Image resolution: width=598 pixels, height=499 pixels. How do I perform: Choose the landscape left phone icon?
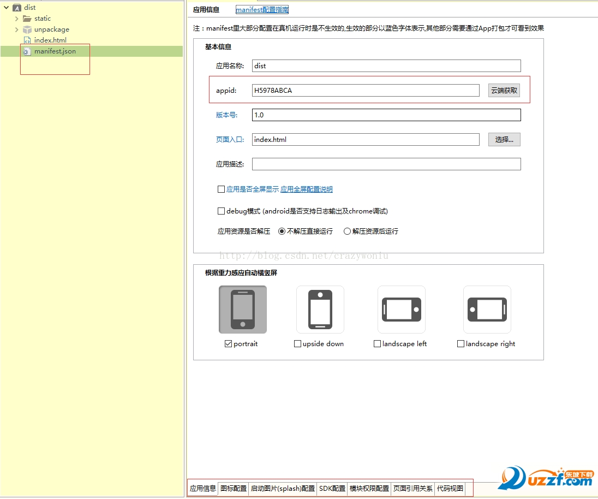click(401, 309)
